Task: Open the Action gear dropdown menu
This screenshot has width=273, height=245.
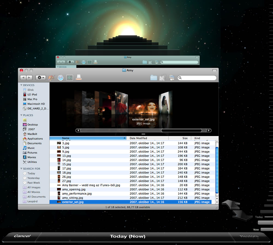Action: [40, 78]
